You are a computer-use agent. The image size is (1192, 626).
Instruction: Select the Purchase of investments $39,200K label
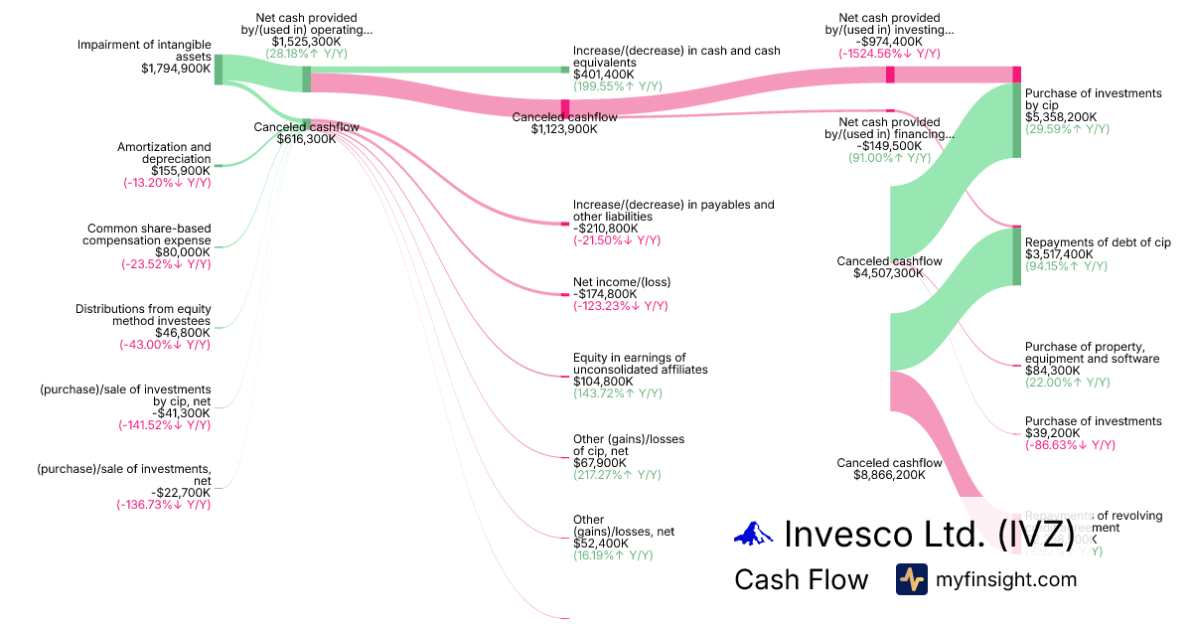[1093, 421]
